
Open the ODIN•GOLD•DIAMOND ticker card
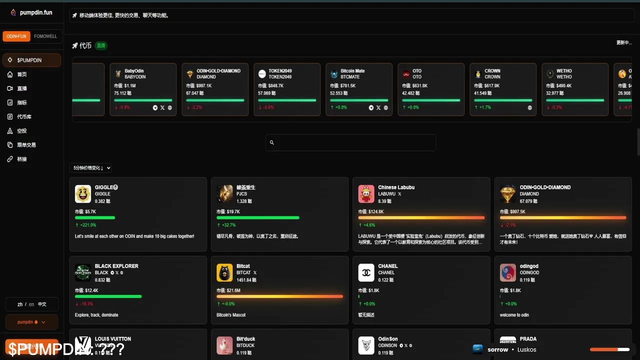tap(215, 89)
